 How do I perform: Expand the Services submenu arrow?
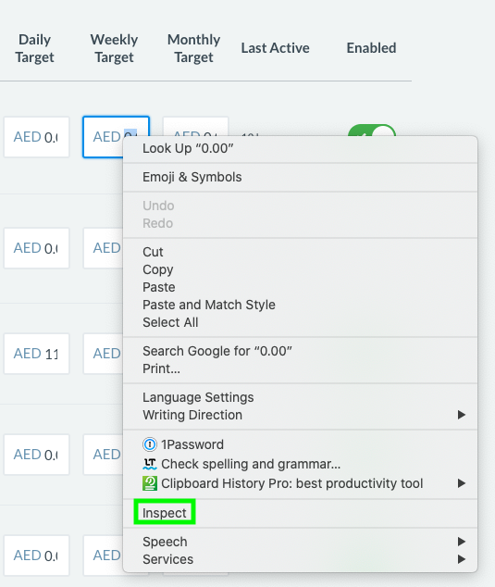click(x=462, y=559)
